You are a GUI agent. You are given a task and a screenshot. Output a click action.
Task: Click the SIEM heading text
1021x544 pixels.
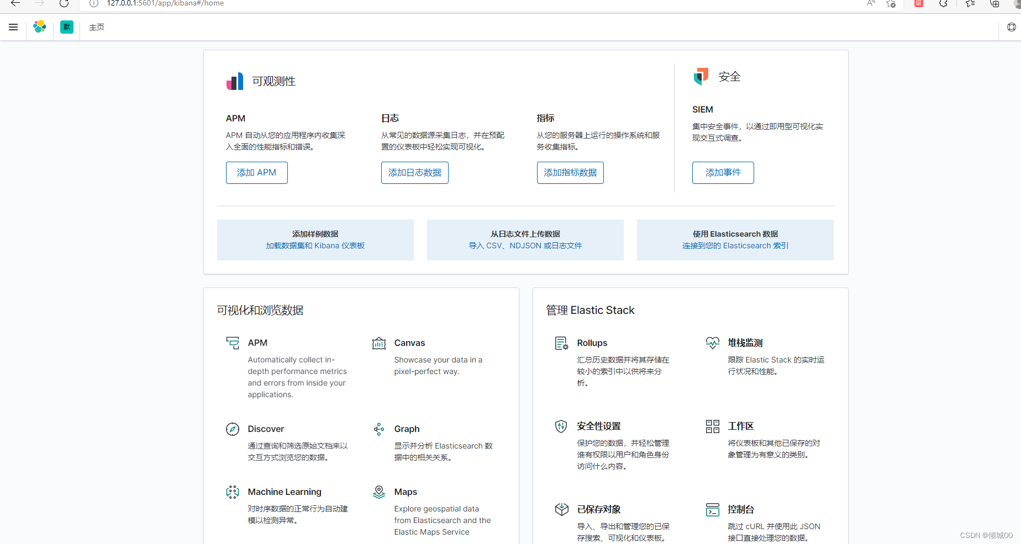tap(703, 110)
